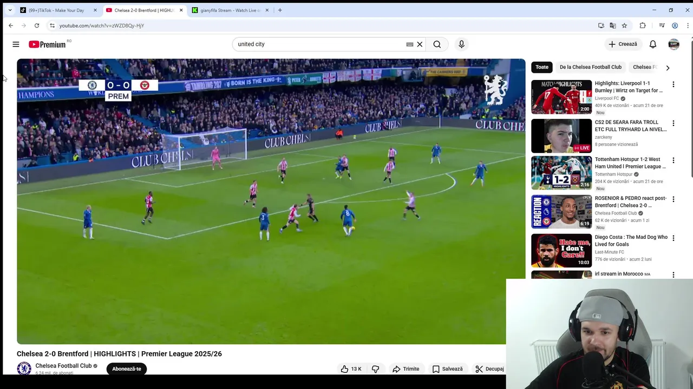Open ROSENIOR & PEDRO reaction thumbnail
The height and width of the screenshot is (389, 693).
click(x=561, y=212)
